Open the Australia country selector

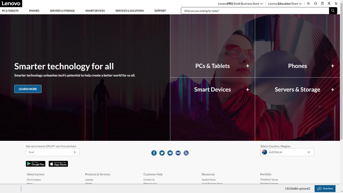287,152
